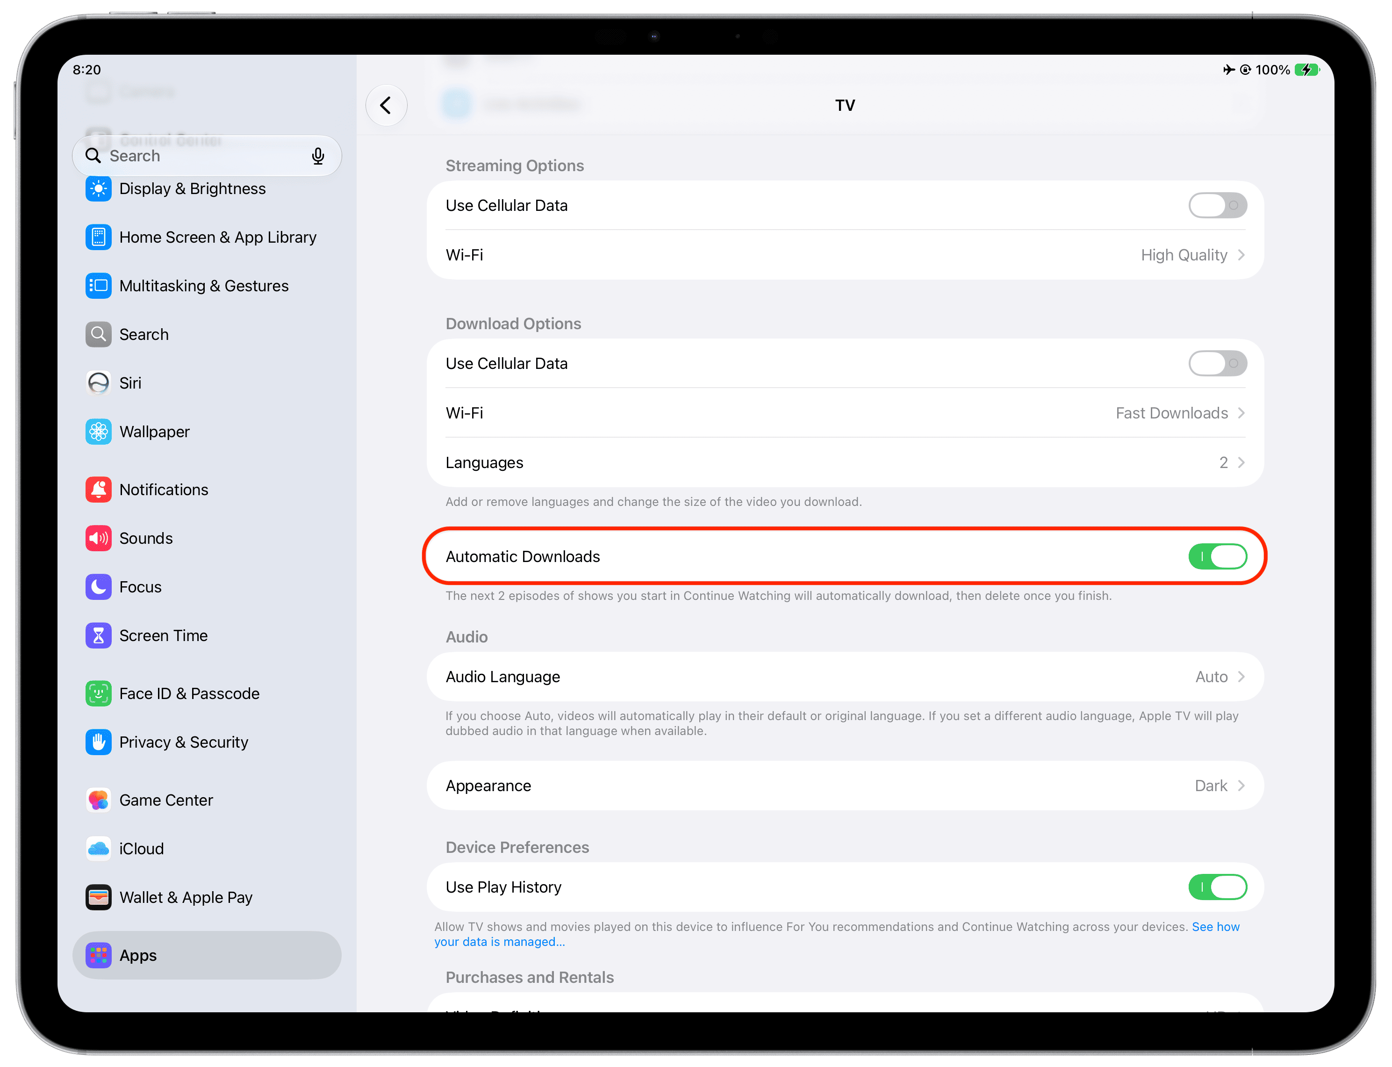
Task: Tap 'Siri' sidebar text
Action: coord(130,383)
